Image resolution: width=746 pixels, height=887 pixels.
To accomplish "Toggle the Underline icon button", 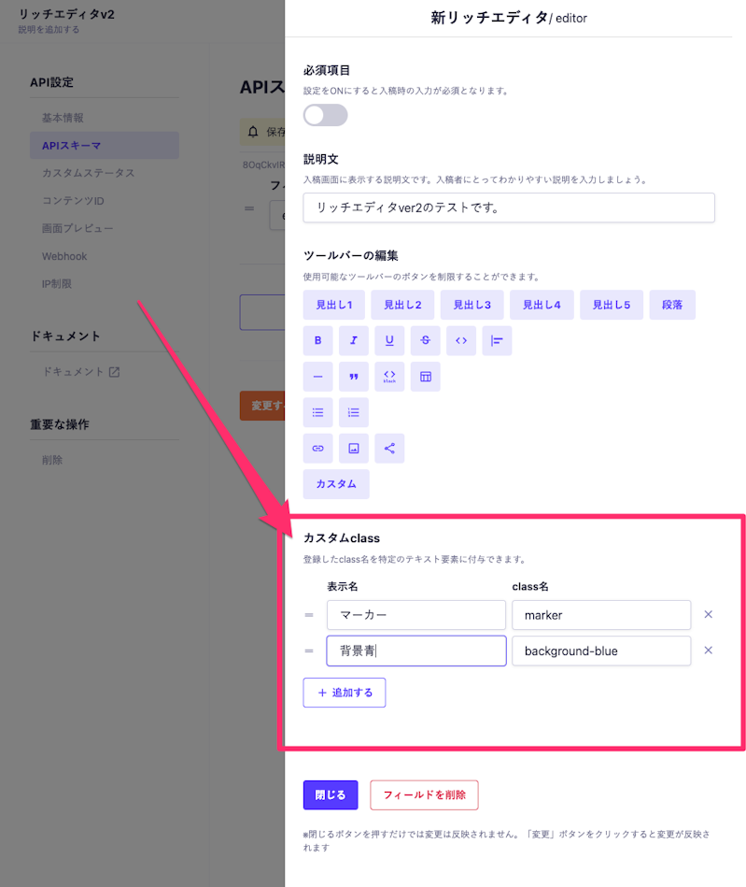I will 389,340.
